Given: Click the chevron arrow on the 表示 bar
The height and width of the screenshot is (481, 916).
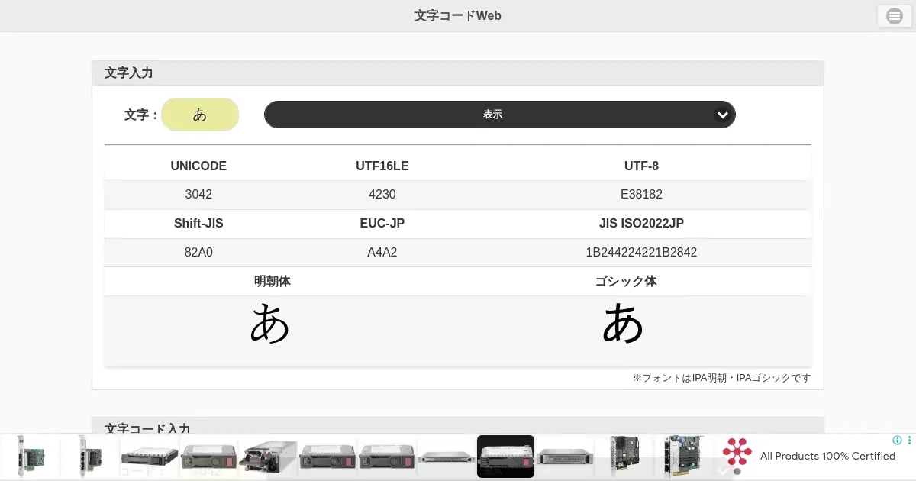Looking at the screenshot, I should (x=722, y=115).
